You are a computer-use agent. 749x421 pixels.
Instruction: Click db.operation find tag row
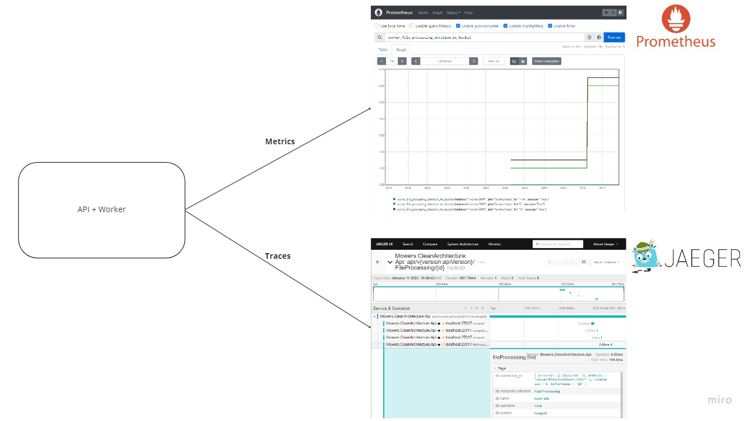point(557,406)
